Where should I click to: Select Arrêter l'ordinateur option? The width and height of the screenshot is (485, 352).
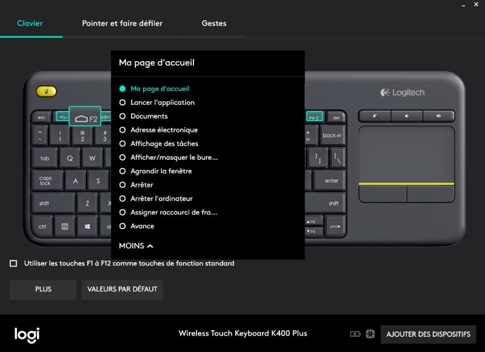pyautogui.click(x=156, y=198)
